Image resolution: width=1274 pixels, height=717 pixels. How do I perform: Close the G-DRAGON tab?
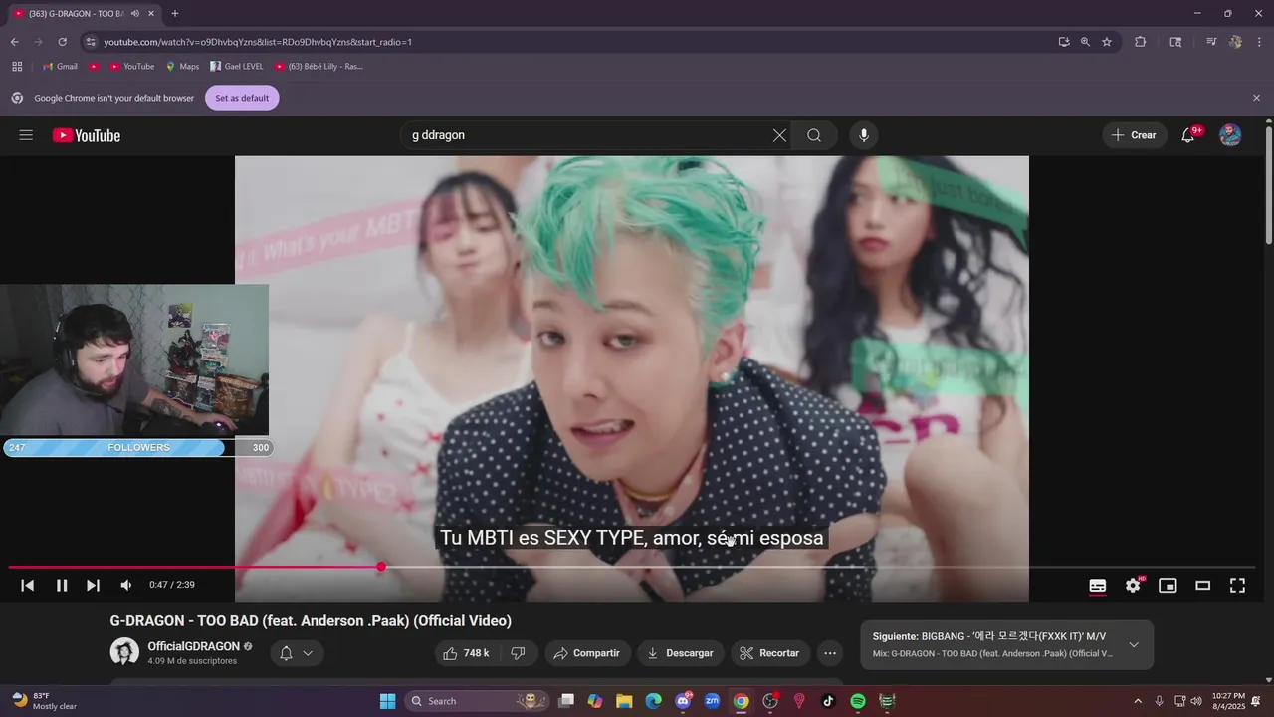tap(151, 14)
